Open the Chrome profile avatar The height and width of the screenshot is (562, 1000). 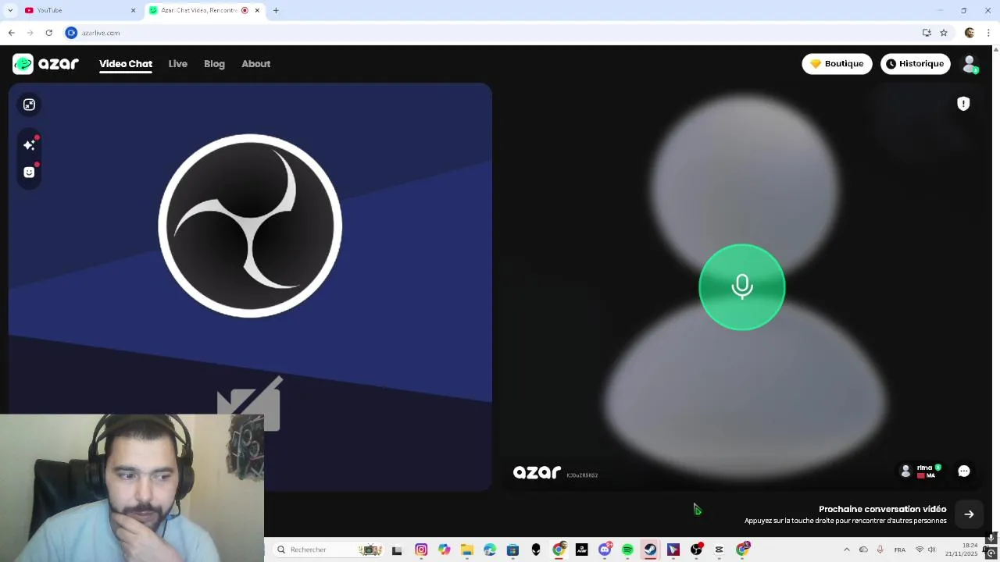970,33
